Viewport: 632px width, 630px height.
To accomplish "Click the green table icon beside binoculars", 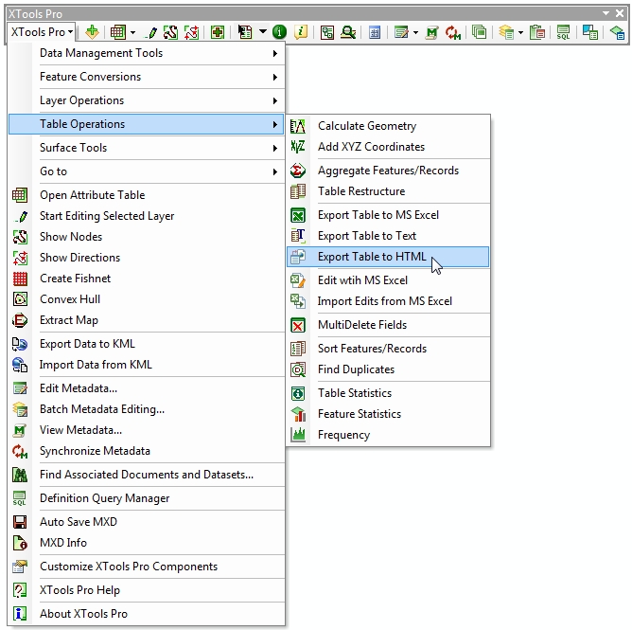I will [327, 32].
